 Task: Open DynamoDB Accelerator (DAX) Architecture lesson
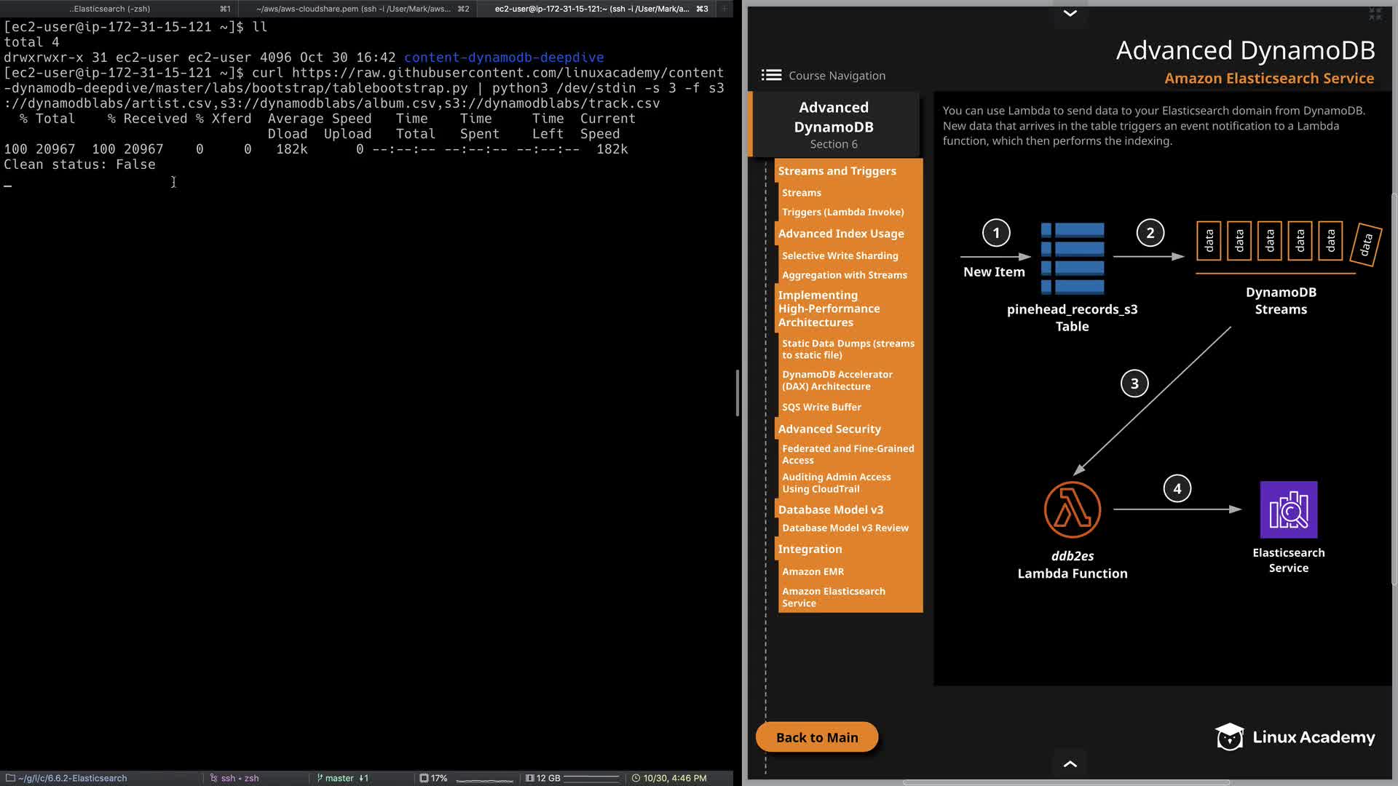(x=837, y=380)
